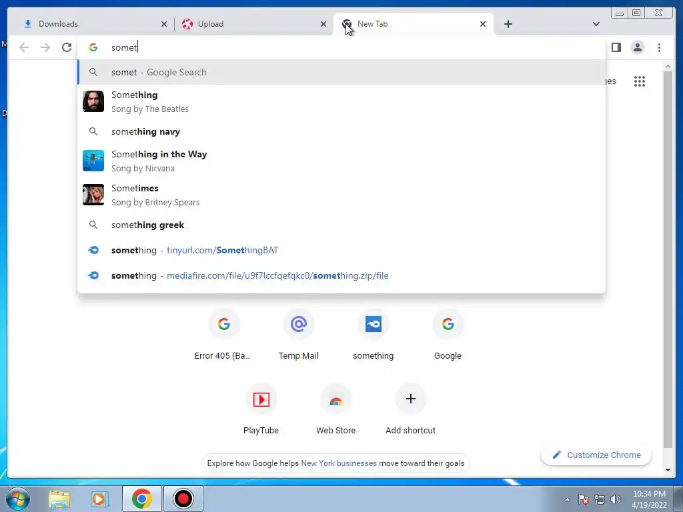The width and height of the screenshot is (683, 512).
Task: Open volume speaker tray icon
Action: (616, 499)
